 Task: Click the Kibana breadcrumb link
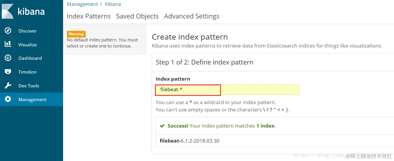click(113, 4)
